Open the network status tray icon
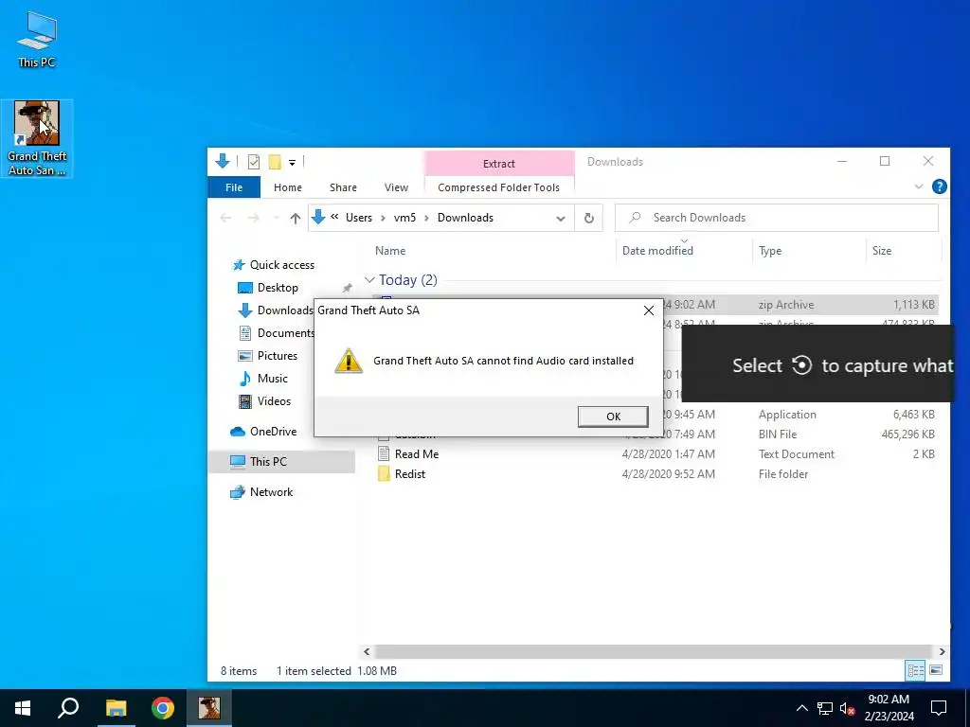This screenshot has width=970, height=727. click(x=825, y=708)
